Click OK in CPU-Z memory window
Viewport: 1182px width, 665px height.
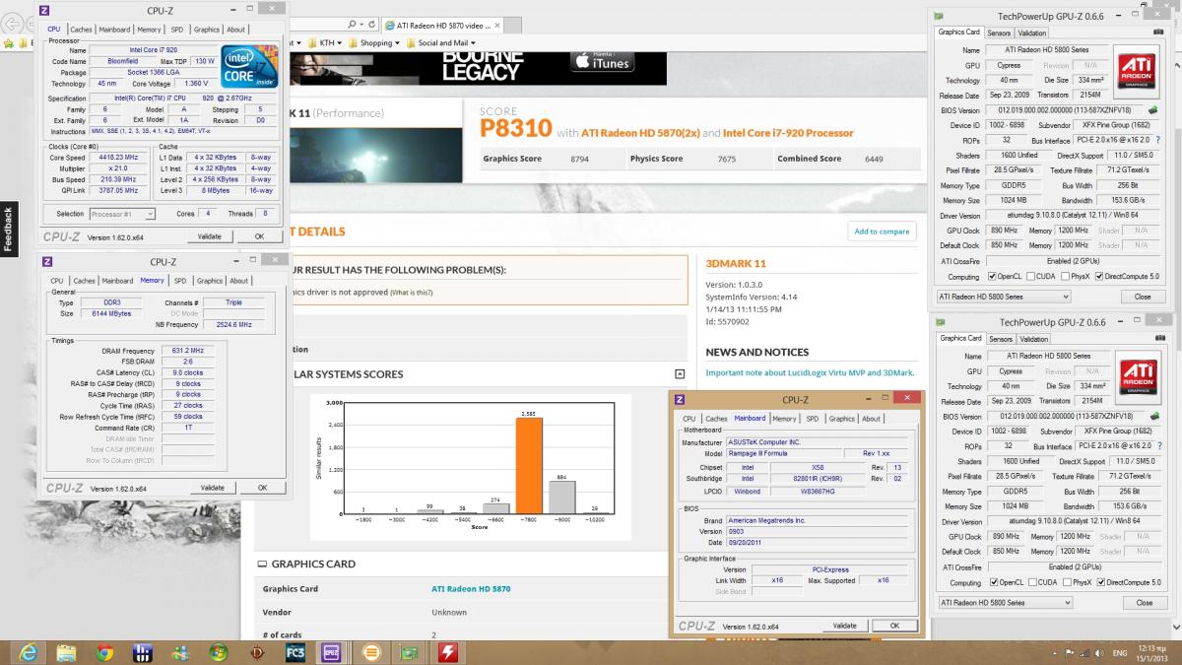[262, 488]
